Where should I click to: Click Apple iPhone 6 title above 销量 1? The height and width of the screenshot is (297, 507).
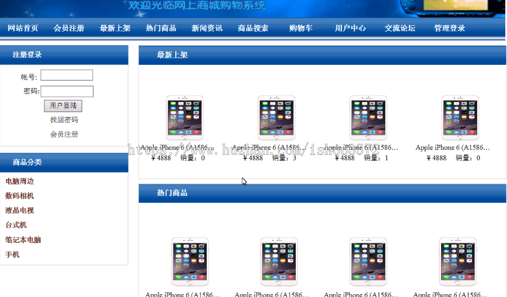(x=361, y=148)
